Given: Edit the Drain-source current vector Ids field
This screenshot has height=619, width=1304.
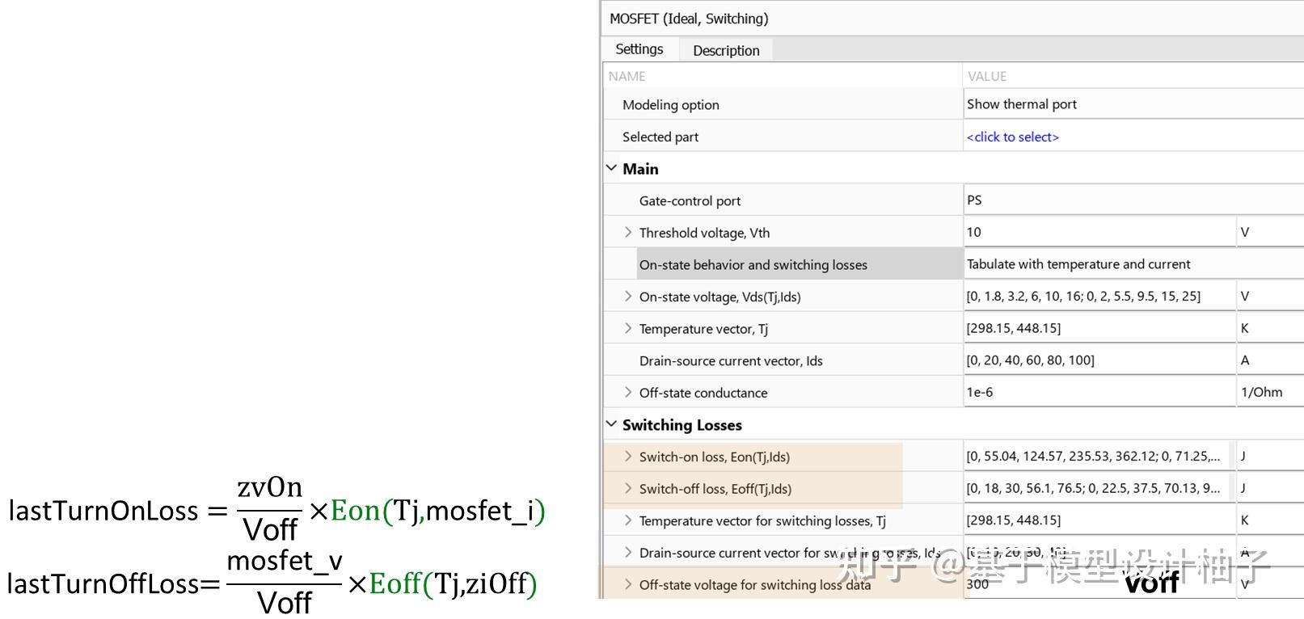Looking at the screenshot, I should click(x=1099, y=360).
